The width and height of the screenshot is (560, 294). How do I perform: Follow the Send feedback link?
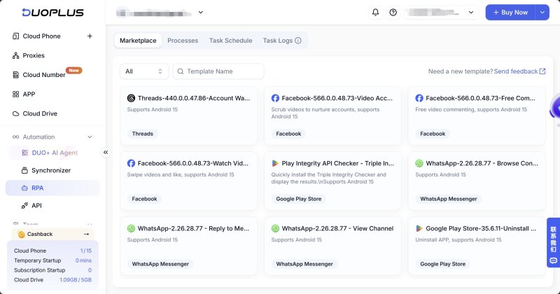click(x=519, y=71)
